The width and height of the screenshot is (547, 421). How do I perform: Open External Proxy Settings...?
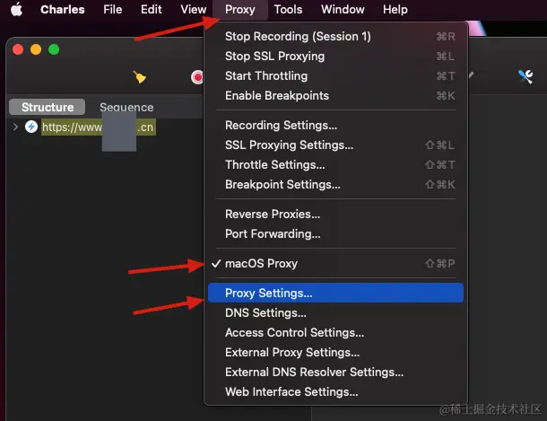click(335, 352)
